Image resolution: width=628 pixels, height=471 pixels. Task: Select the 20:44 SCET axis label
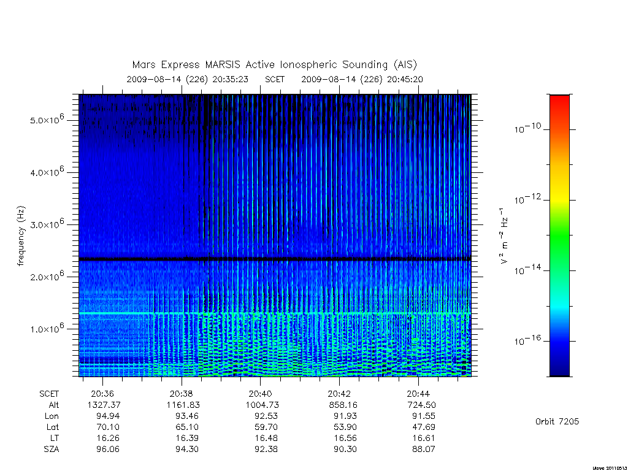418,394
